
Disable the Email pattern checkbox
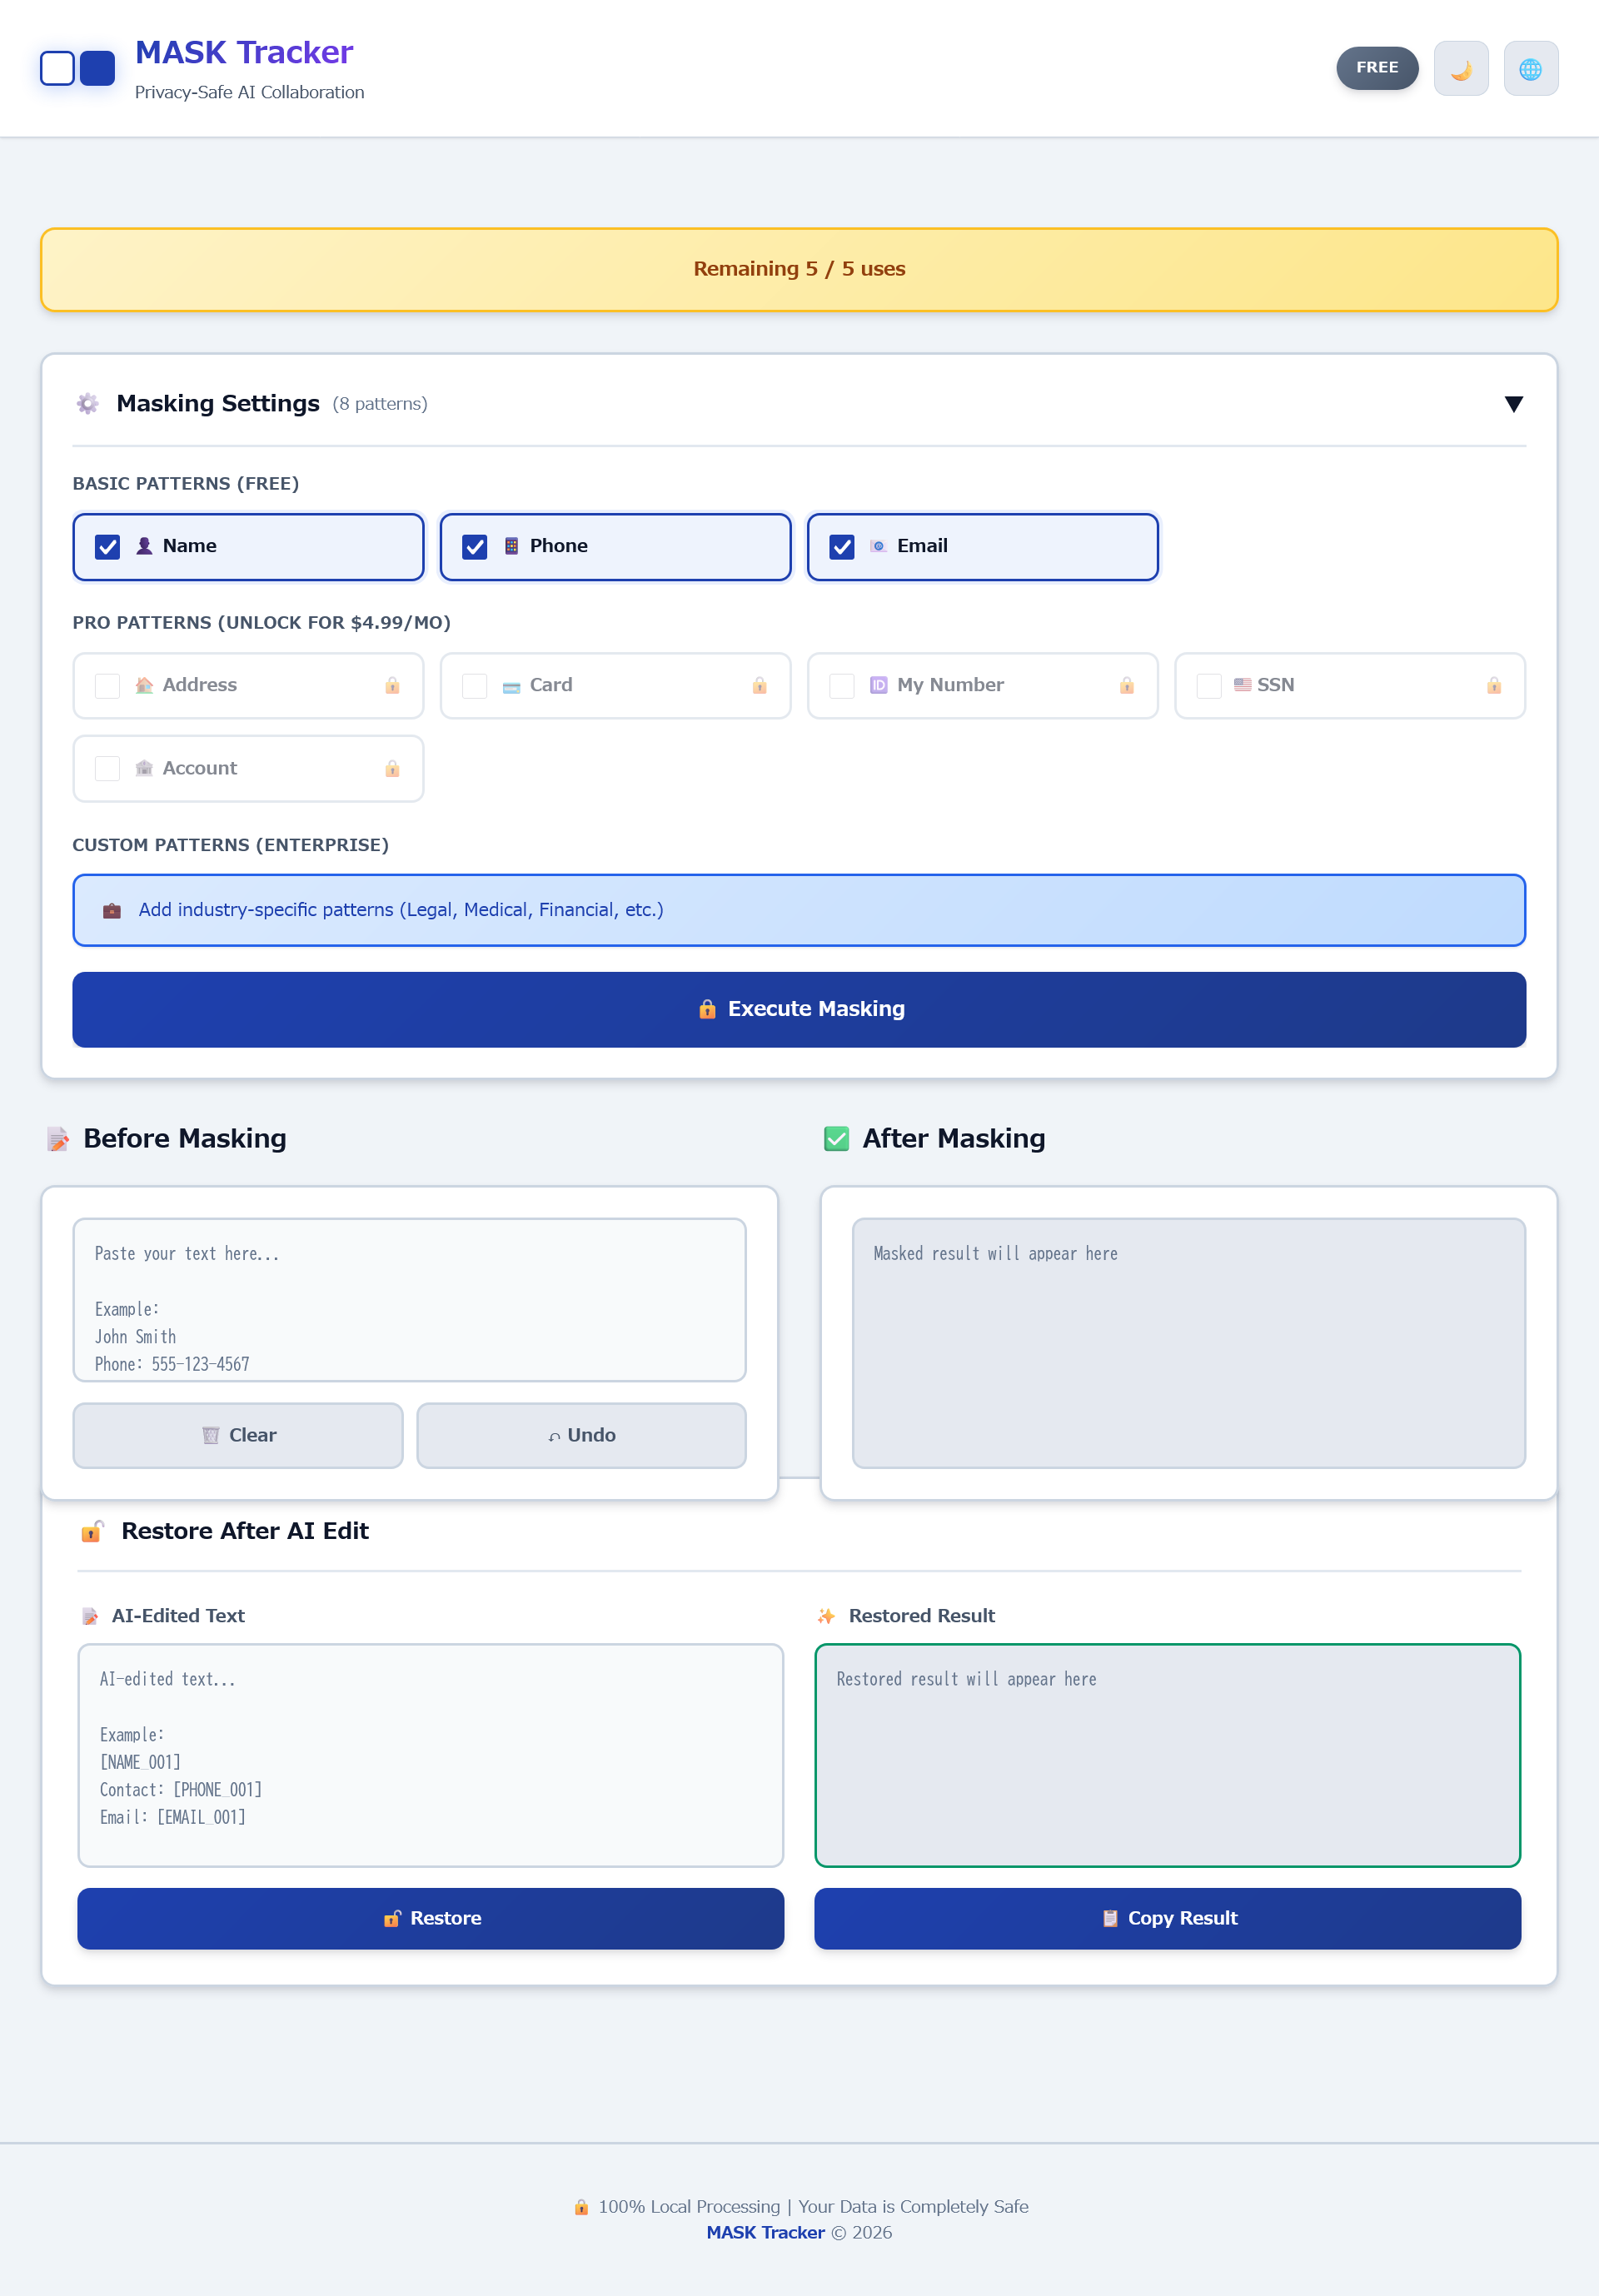(841, 547)
